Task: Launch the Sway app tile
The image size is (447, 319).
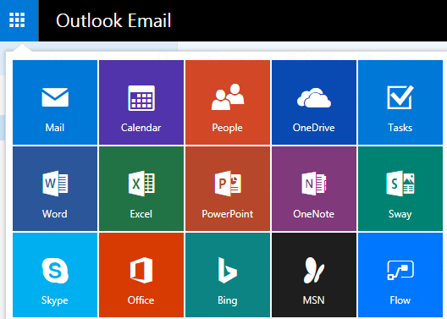Action: click(400, 189)
